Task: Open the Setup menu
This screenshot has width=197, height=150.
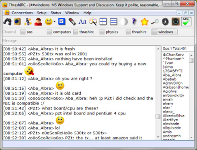Action: tap(42, 13)
